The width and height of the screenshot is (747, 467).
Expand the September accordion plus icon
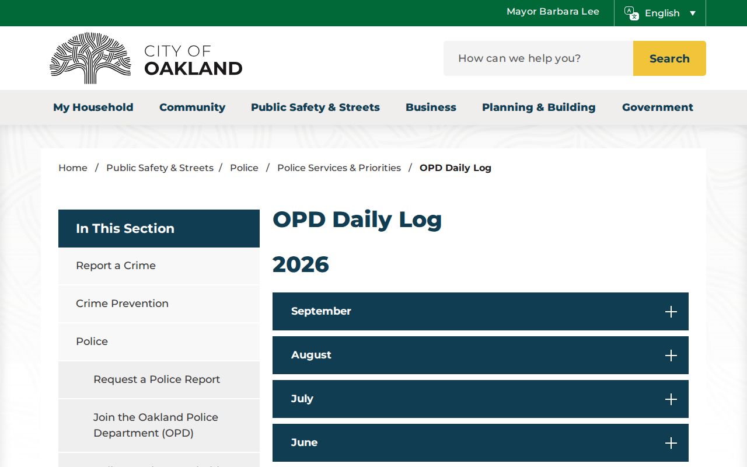tap(671, 312)
